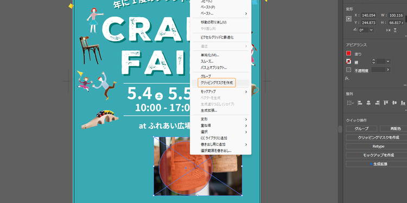Open the モックアップ submenu
The height and width of the screenshot is (203, 407).
221,91
